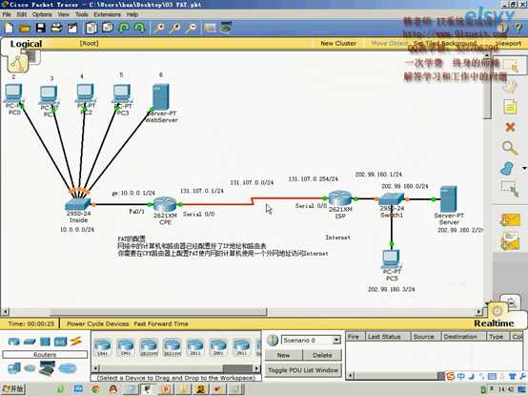Image resolution: width=528 pixels, height=396 pixels.
Task: Open the Tools menu
Action: [82, 14]
